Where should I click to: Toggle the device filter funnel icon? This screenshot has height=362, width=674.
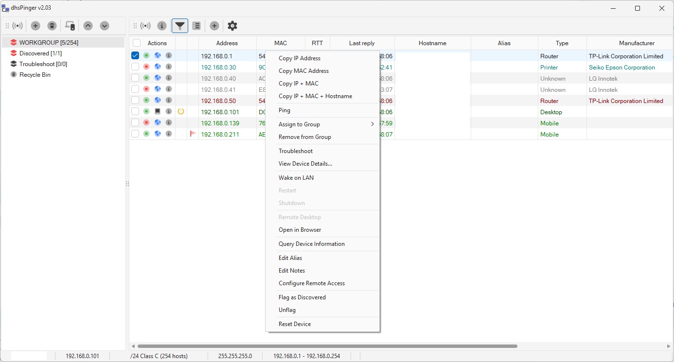click(179, 26)
